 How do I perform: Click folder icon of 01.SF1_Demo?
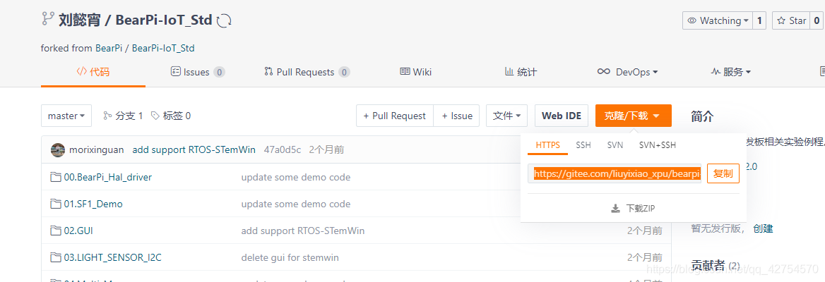(56, 204)
